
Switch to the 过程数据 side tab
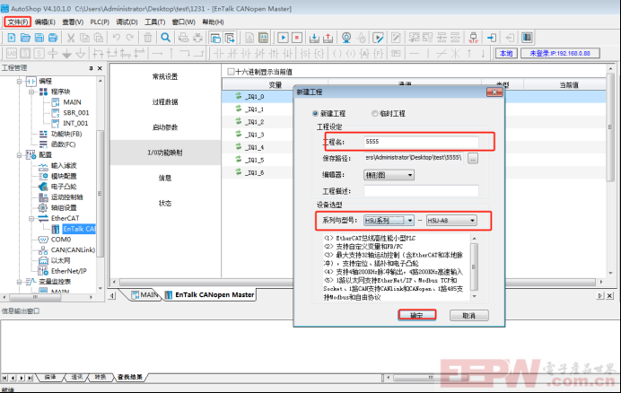(x=165, y=101)
